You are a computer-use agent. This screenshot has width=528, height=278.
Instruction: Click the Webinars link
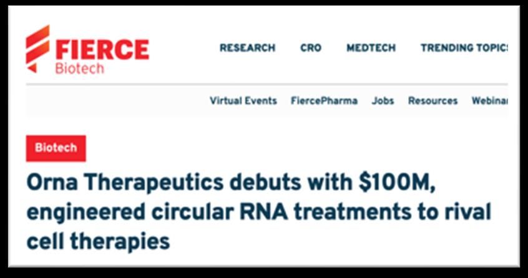(x=490, y=101)
